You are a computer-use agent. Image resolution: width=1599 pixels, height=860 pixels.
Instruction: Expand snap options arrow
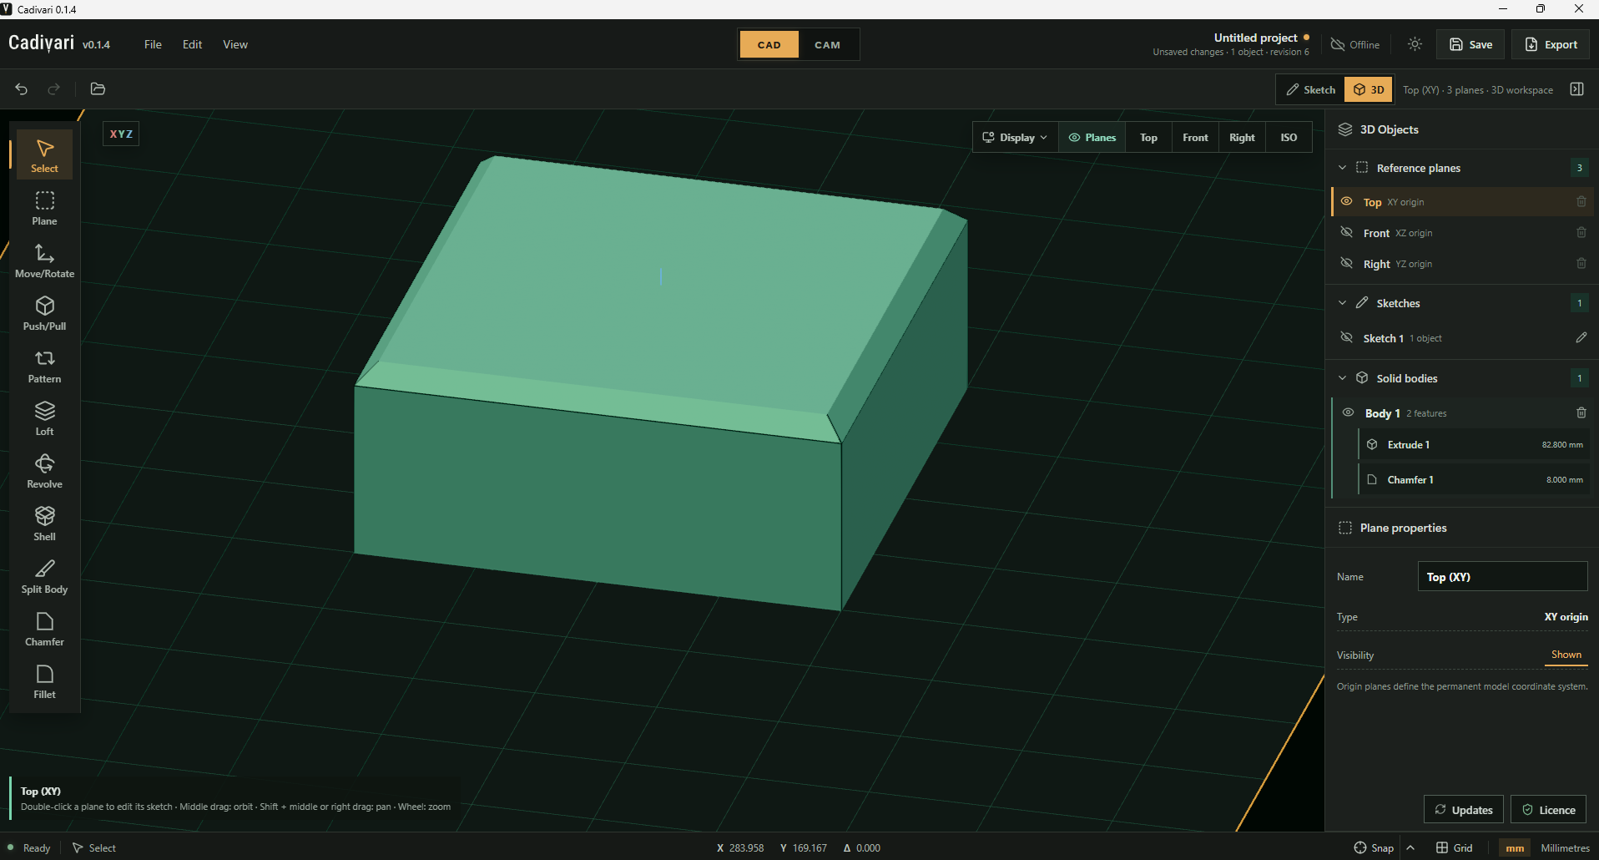coord(1410,848)
